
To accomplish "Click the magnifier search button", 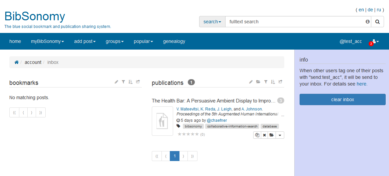I will coord(377,22).
